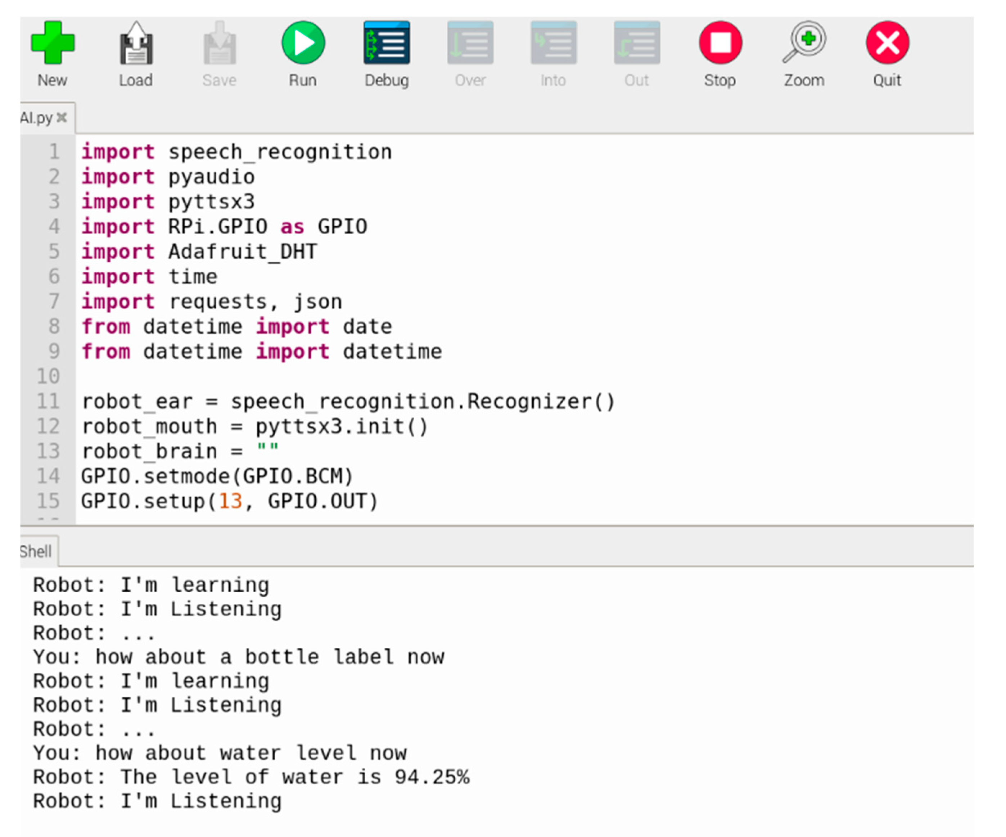Image resolution: width=1006 pixels, height=837 pixels.
Task: Click the green New file icon
Action: [53, 43]
